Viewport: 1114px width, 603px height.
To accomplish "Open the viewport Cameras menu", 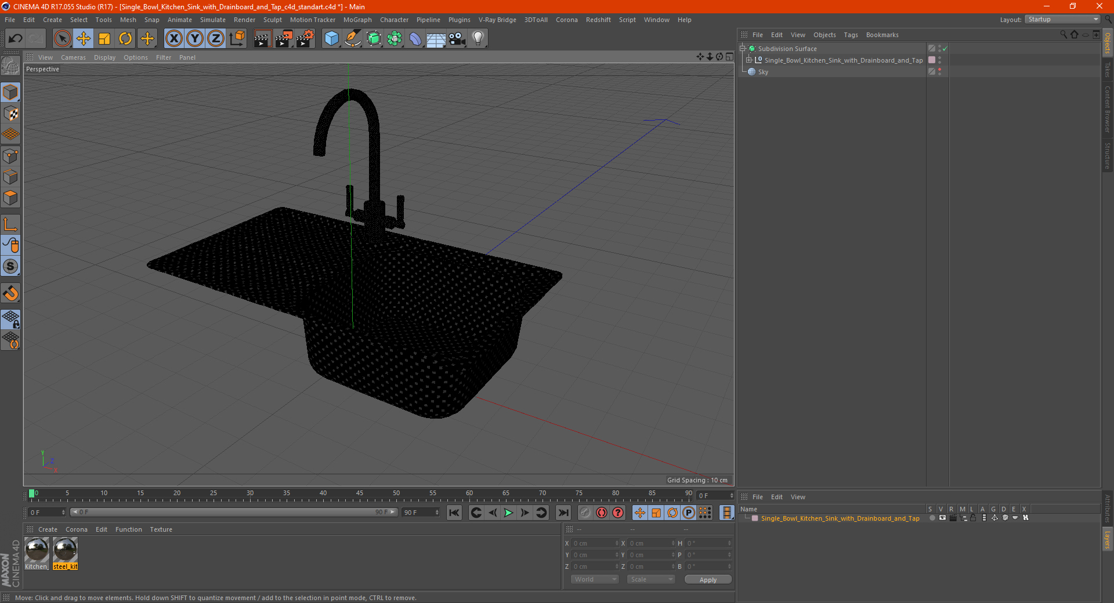I will pos(73,57).
